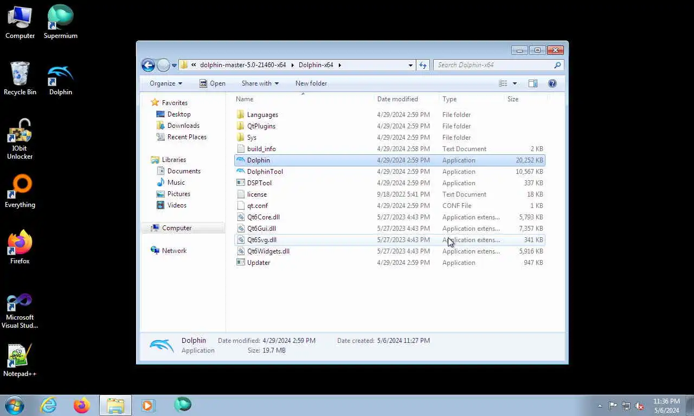Sort files by Date modified column
This screenshot has height=416, width=694.
407,99
